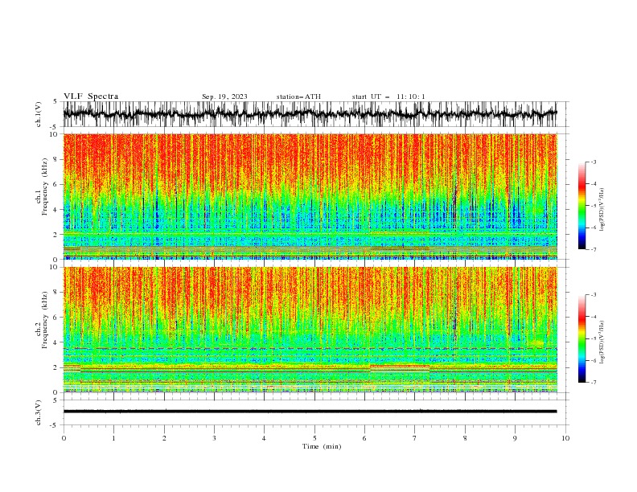Image resolution: width=637 pixels, height=492 pixels.
Task: Click the ch.1 voltage waveform trace
Action: pos(310,114)
